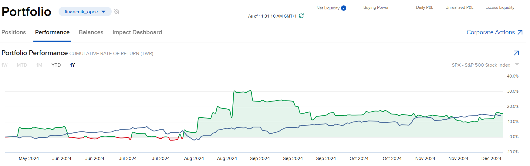Choose the MTD time range
This screenshot has height=166, width=530.
click(x=22, y=65)
